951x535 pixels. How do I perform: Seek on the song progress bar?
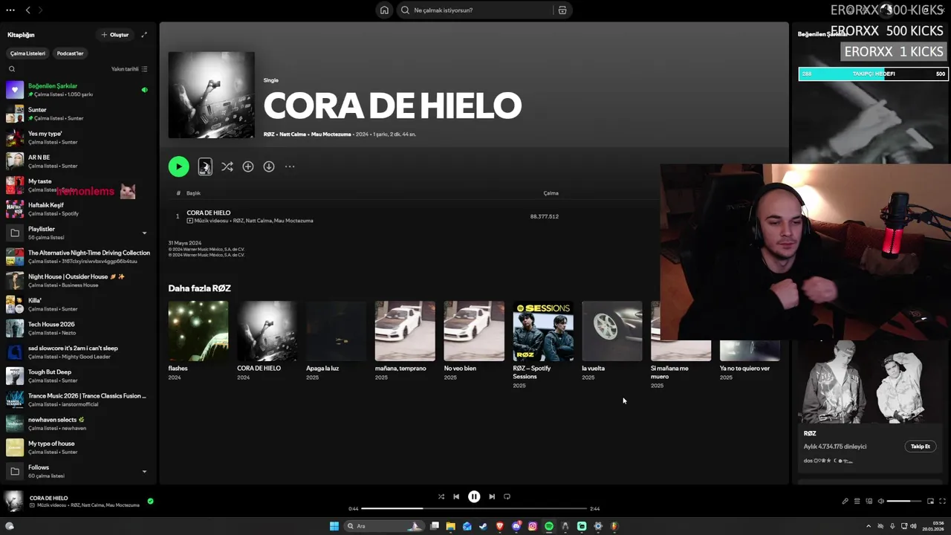pos(474,509)
